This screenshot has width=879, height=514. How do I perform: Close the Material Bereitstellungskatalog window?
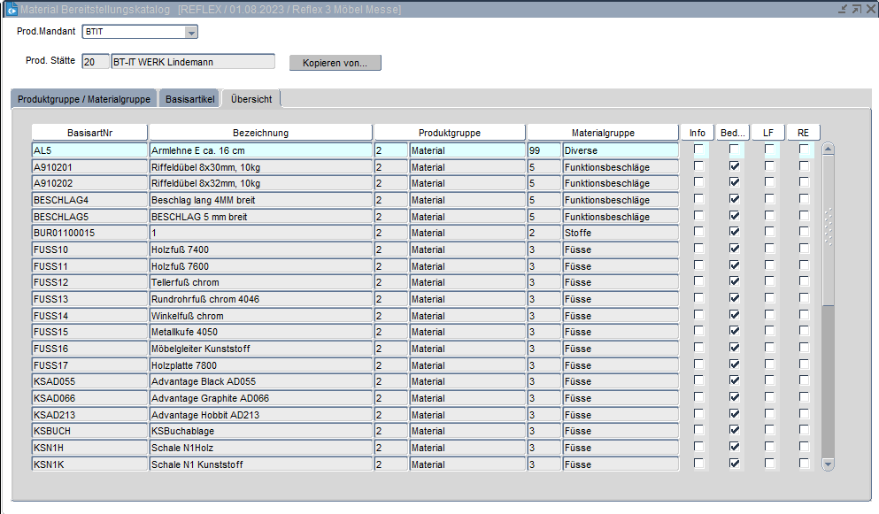click(869, 9)
